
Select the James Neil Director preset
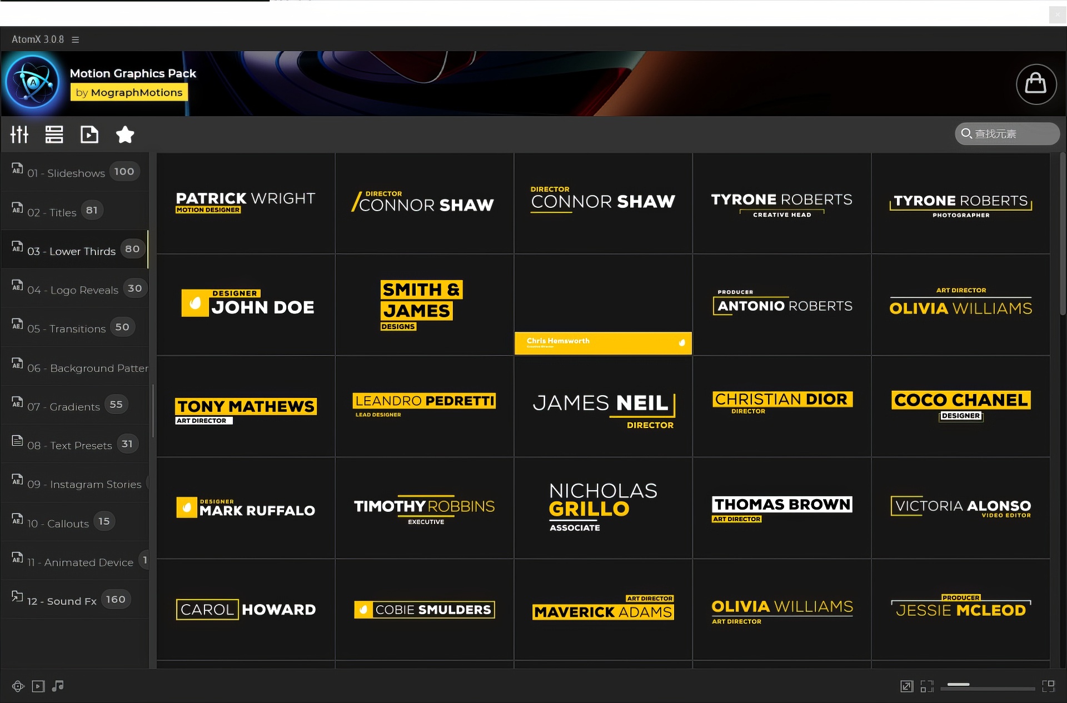coord(604,407)
